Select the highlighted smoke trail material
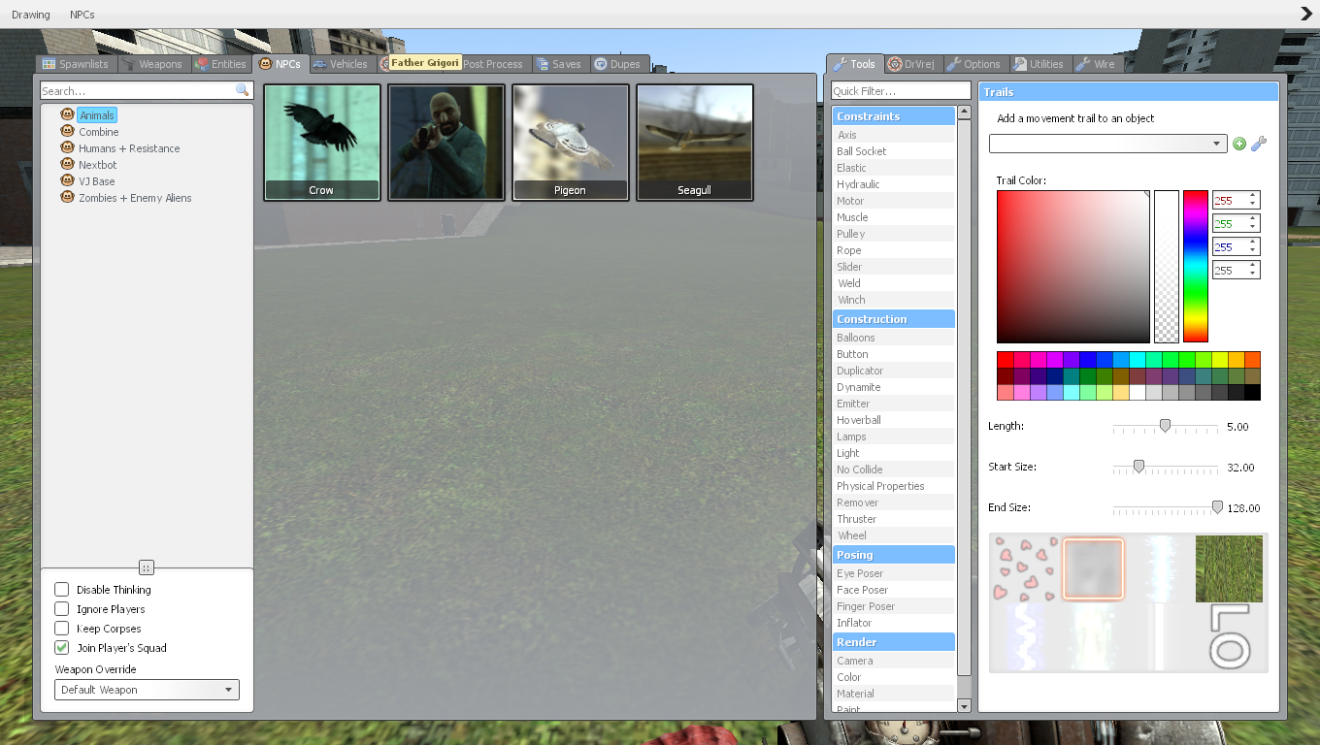Screen dimensions: 1320x745 [1093, 568]
